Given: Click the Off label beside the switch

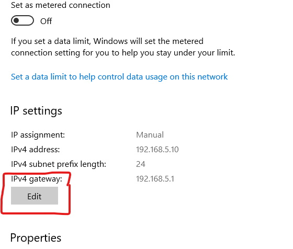Looking at the screenshot, I should [46, 21].
